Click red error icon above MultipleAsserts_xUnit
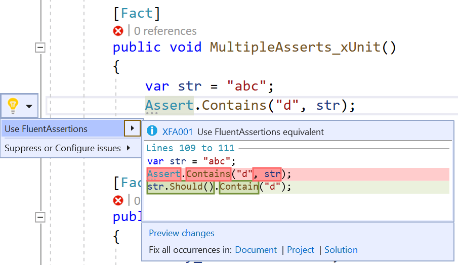 click(x=118, y=31)
